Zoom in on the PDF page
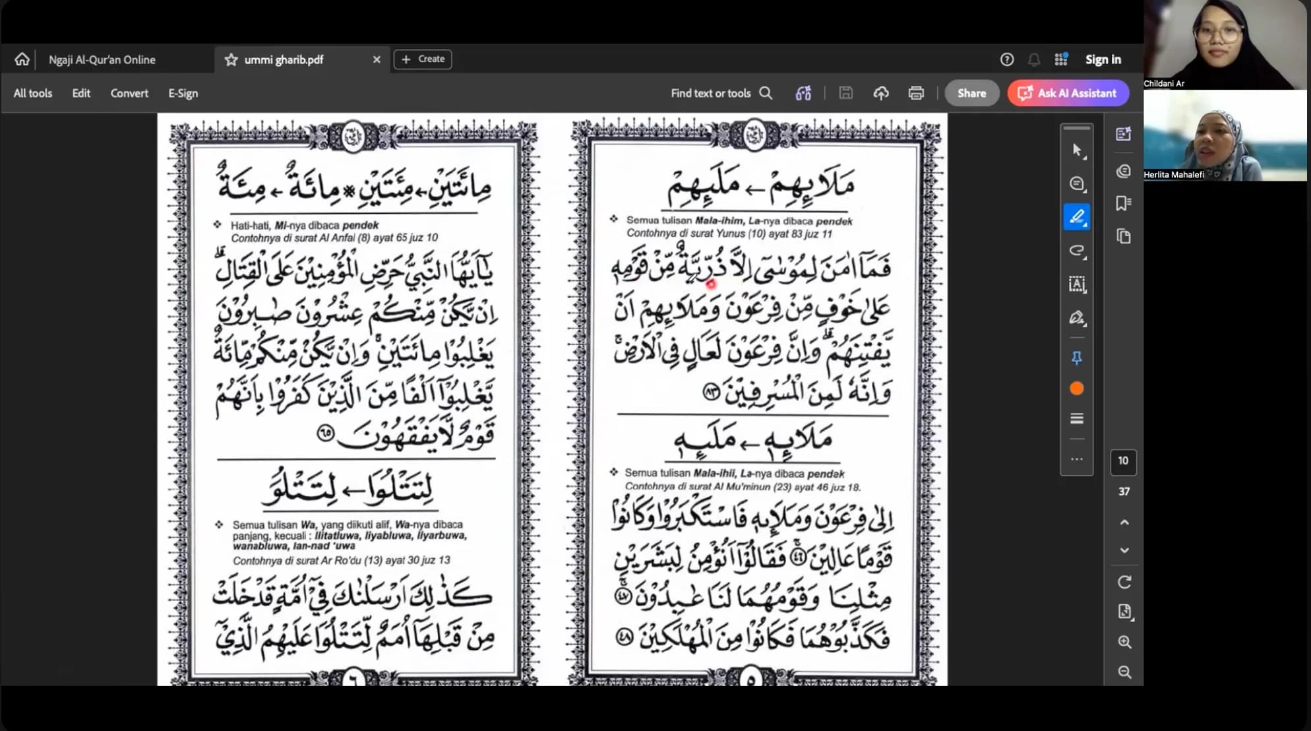The height and width of the screenshot is (731, 1311). click(x=1124, y=642)
